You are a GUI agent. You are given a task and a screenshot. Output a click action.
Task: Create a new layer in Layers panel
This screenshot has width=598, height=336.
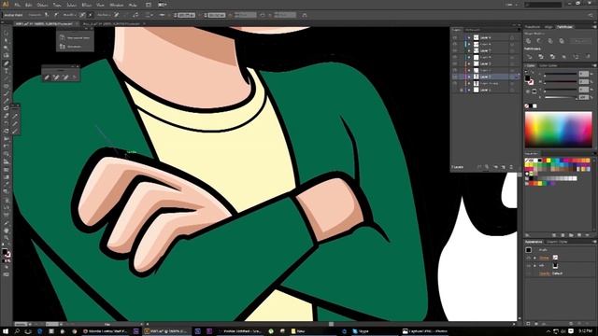point(503,167)
